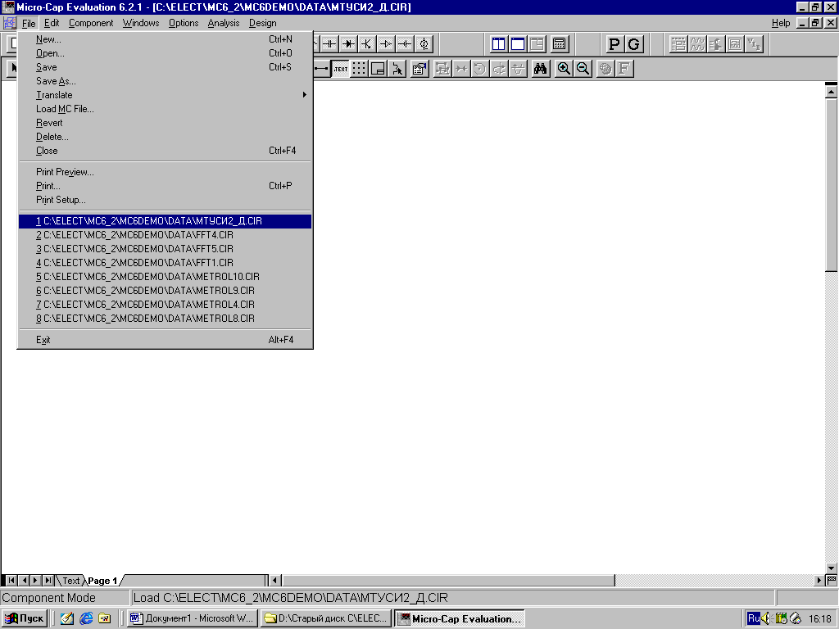The image size is (839, 629).
Task: Choose Save As... menu entry
Action: pyautogui.click(x=165, y=81)
